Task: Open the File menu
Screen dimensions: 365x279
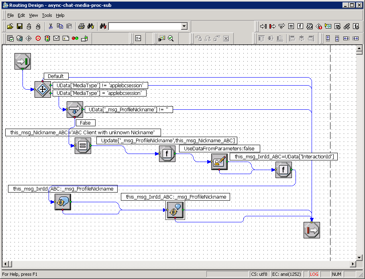Action: click(x=10, y=15)
